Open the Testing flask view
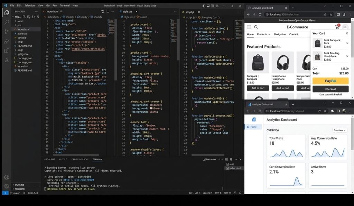This screenshot has height=206, width=354. [7, 60]
